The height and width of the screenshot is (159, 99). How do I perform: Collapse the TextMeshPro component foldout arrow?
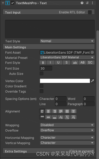tap(3, 3)
